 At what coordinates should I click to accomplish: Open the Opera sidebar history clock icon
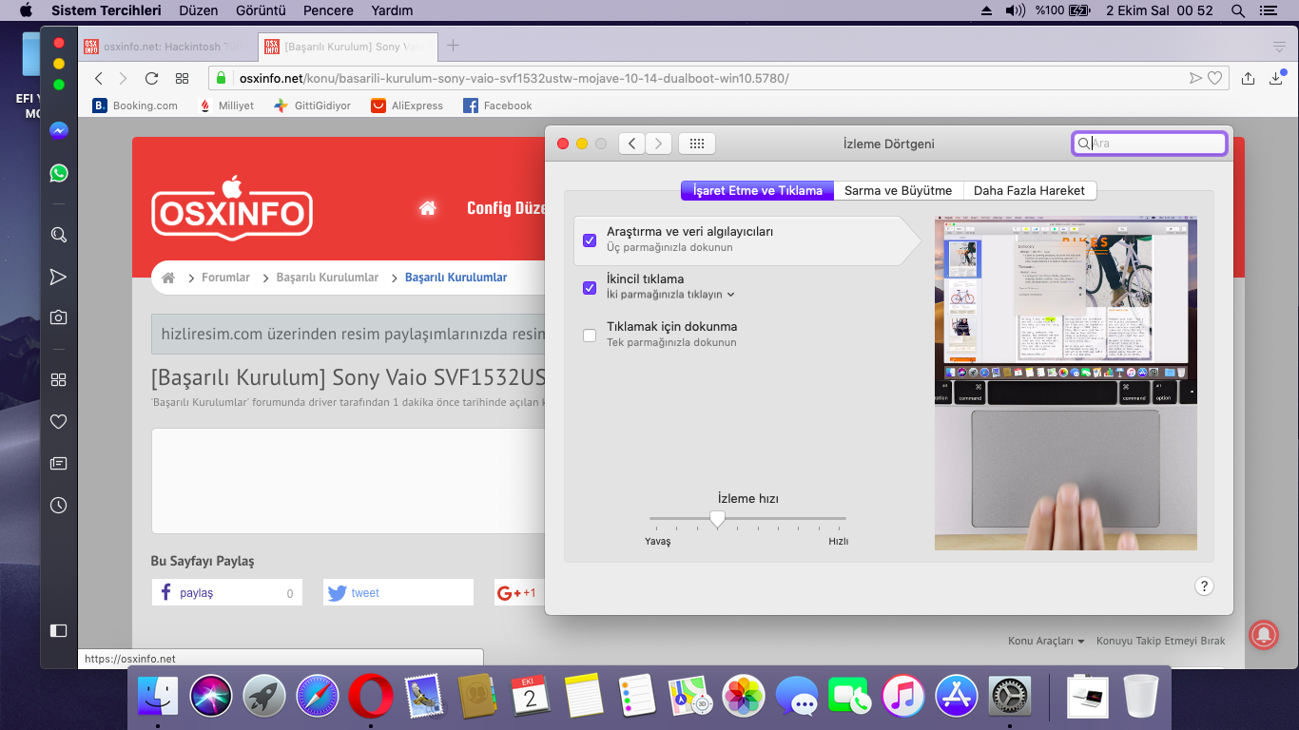(x=59, y=506)
